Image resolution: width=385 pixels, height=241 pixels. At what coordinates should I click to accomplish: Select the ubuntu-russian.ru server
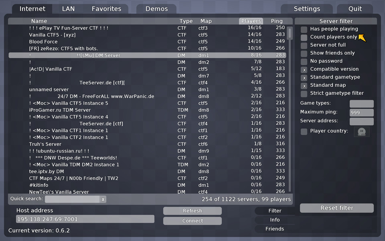(147, 151)
